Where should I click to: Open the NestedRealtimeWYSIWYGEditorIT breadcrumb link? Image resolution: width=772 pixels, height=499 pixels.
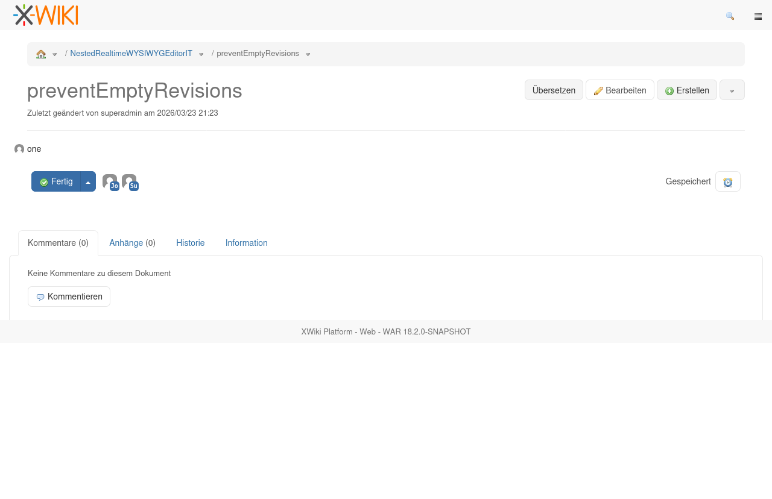click(131, 54)
